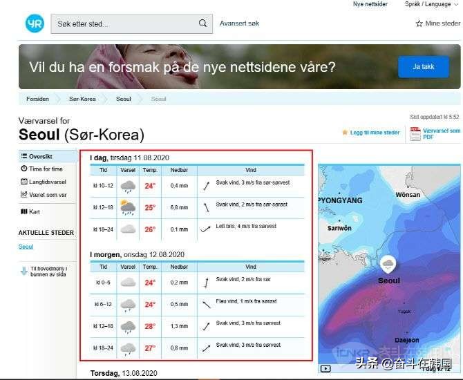
Task: Click wind arrow for today kl 12–18
Action: [x=207, y=207]
